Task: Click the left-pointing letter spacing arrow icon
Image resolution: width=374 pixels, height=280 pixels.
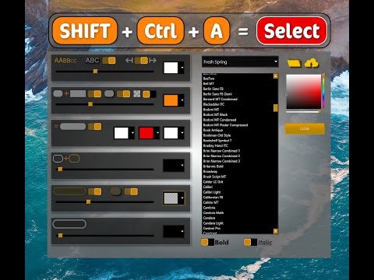Action: click(x=129, y=61)
